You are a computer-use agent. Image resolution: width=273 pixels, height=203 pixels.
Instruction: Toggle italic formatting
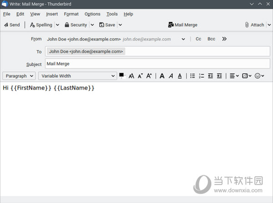[171, 76]
